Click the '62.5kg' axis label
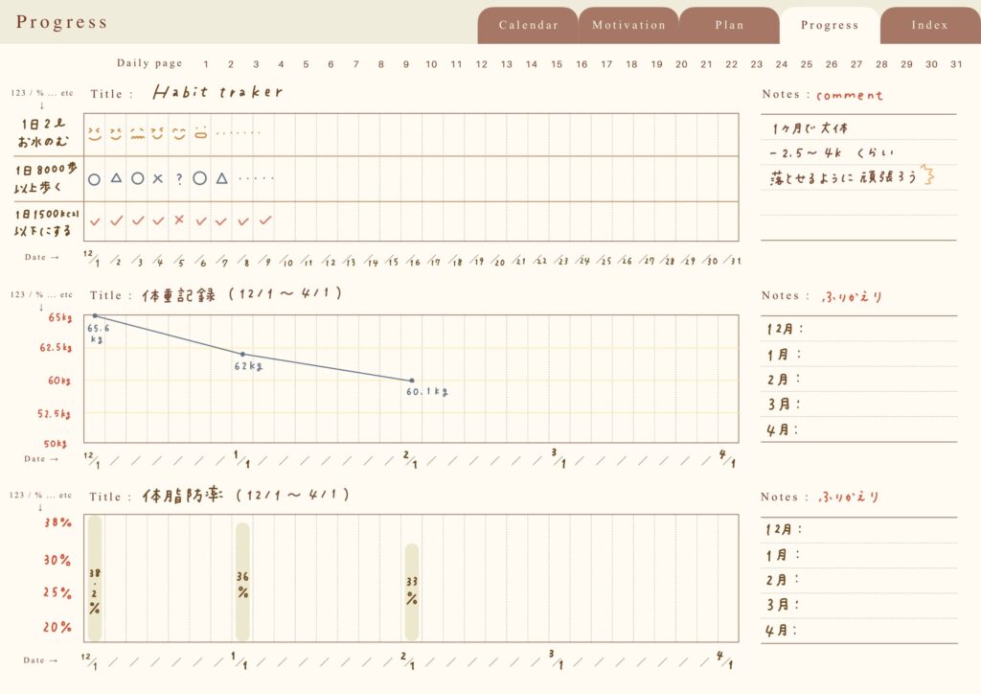981x694 pixels. (x=56, y=347)
